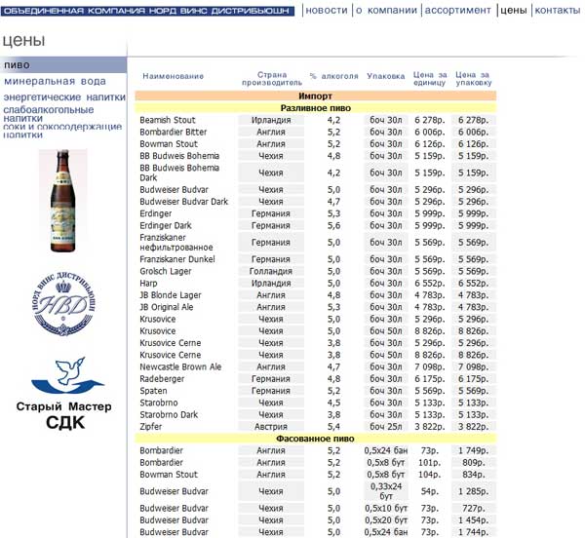The height and width of the screenshot is (538, 585).
Task: Click the beer bottle image
Action: point(63,201)
